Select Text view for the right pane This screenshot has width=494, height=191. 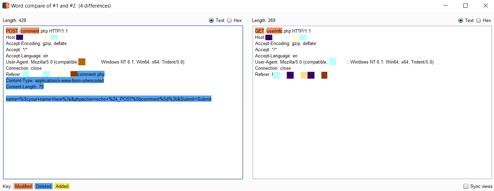click(x=461, y=20)
